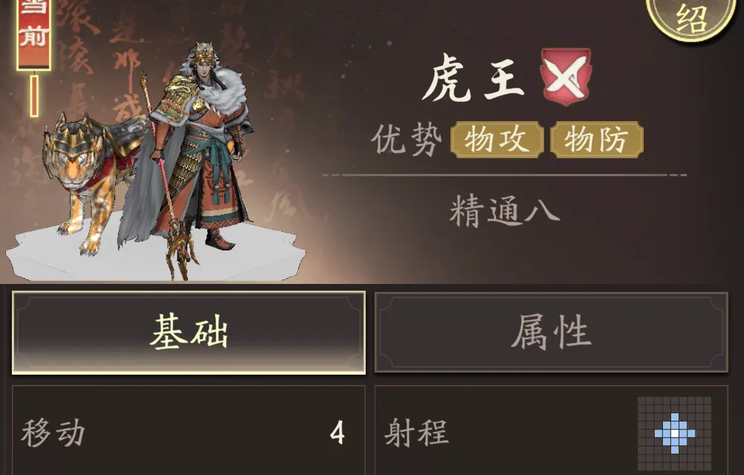Click the 移动 stat row
Viewport: 744px width, 475px height.
coord(189,433)
